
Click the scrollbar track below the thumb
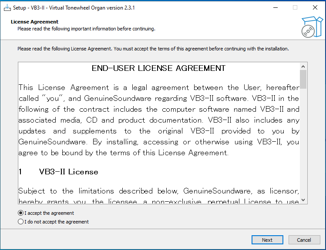point(303,143)
